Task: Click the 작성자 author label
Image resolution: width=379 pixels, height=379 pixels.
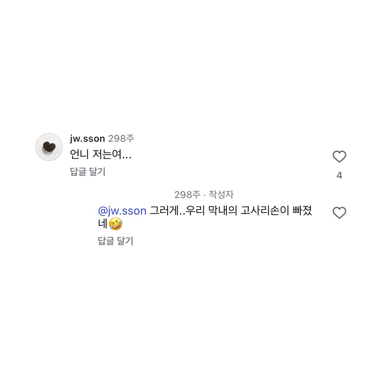Action: 221,195
